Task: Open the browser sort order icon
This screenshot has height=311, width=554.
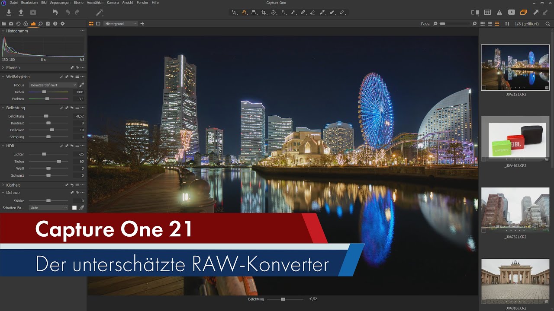Action: pyautogui.click(x=507, y=24)
